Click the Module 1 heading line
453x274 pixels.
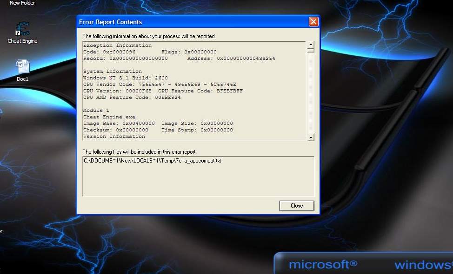96,111
